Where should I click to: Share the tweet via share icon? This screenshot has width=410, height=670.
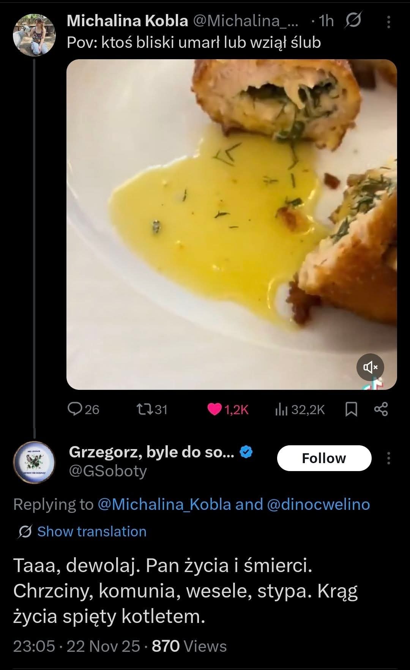[x=381, y=409]
